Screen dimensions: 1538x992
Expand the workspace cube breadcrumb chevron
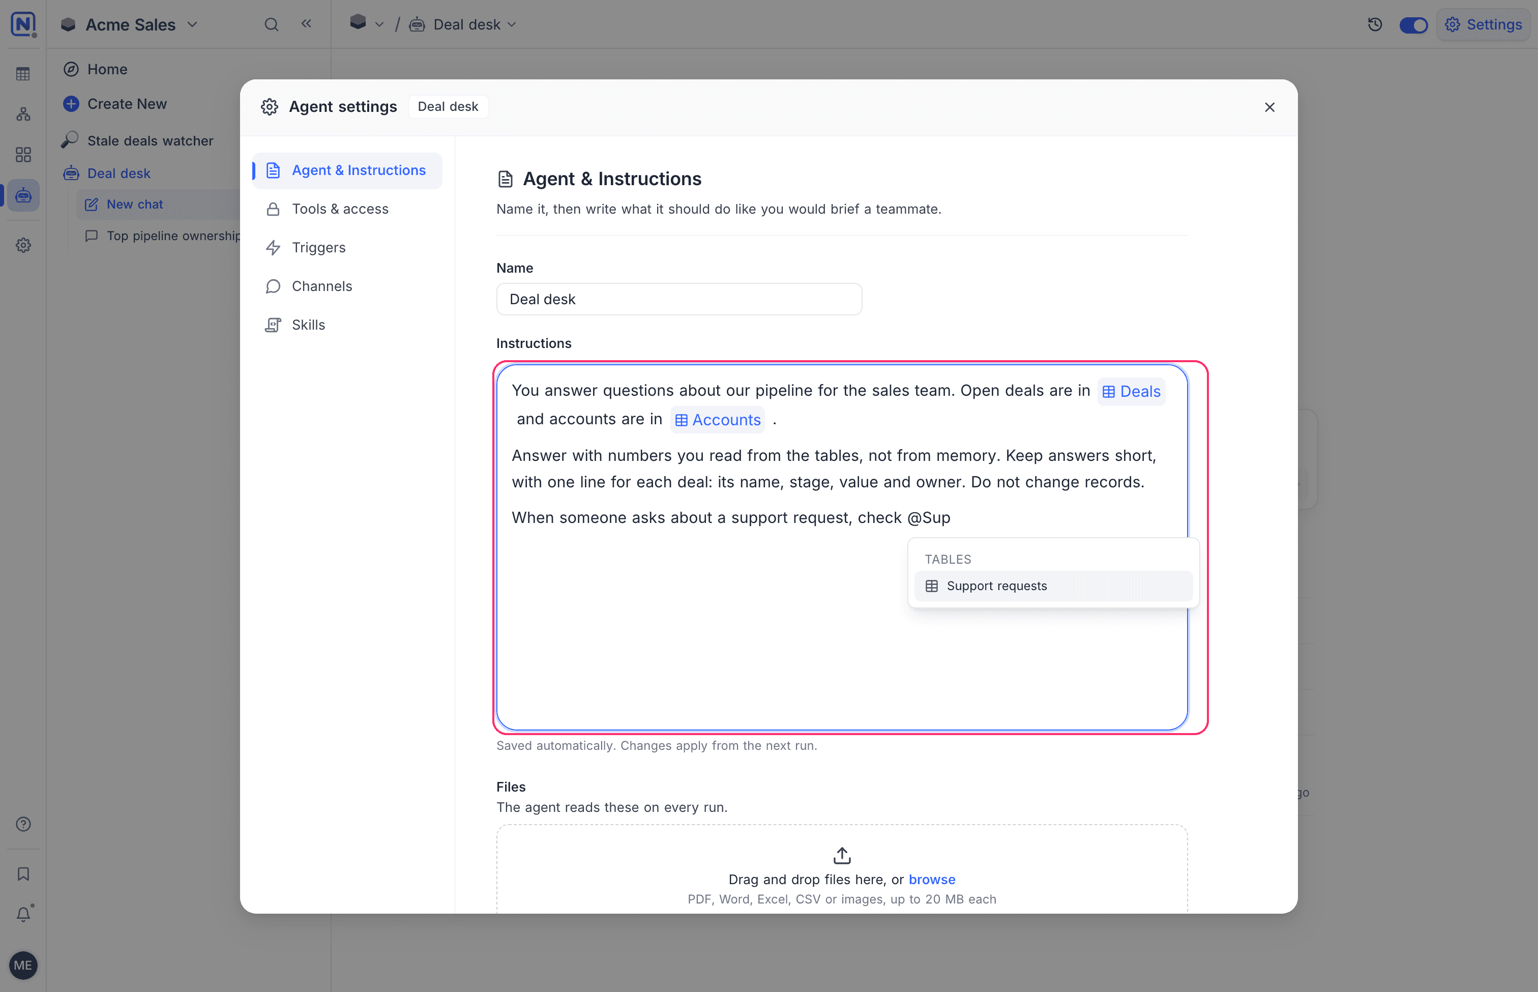pyautogui.click(x=379, y=24)
